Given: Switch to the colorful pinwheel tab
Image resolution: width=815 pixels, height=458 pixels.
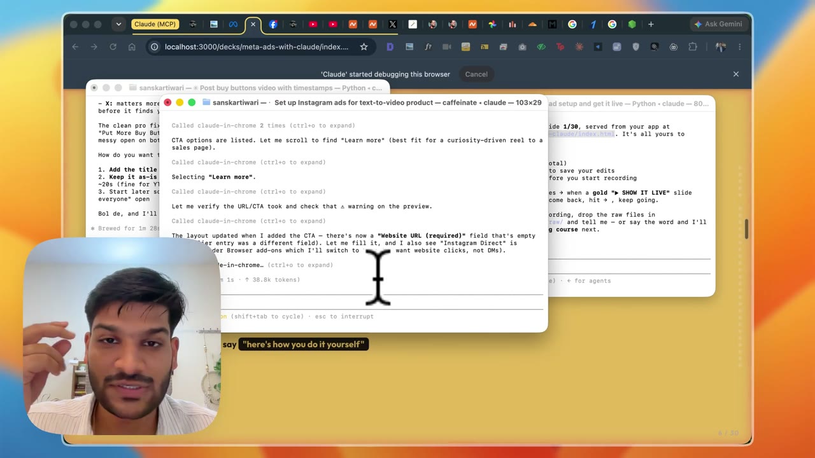Looking at the screenshot, I should click(492, 24).
